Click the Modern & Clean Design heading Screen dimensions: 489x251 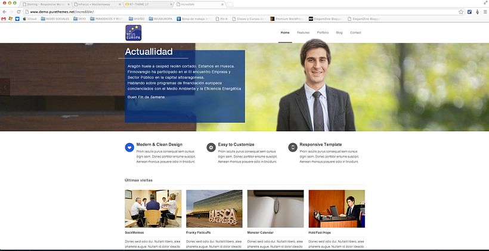159,144
